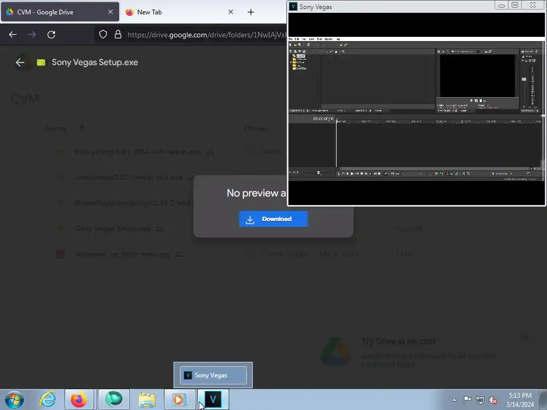Click the muted volume speaker tray icon

coord(493,400)
